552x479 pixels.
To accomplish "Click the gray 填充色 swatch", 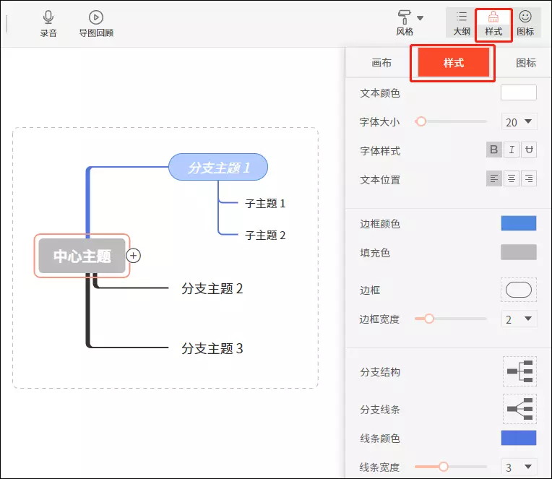I will click(x=519, y=252).
